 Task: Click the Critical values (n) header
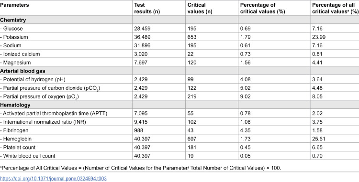pos(200,8)
